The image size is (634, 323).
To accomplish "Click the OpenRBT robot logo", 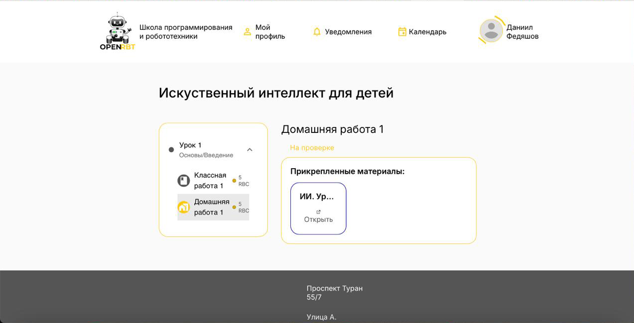I will [x=118, y=32].
